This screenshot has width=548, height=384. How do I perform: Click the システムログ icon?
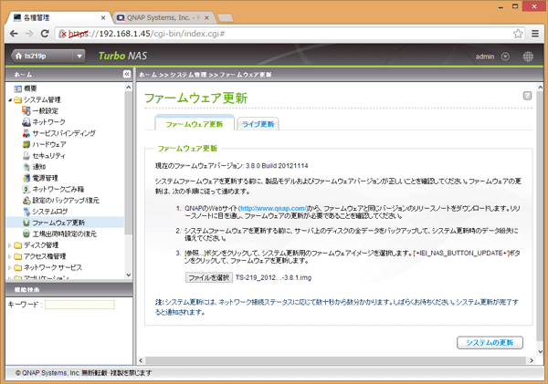click(x=26, y=212)
